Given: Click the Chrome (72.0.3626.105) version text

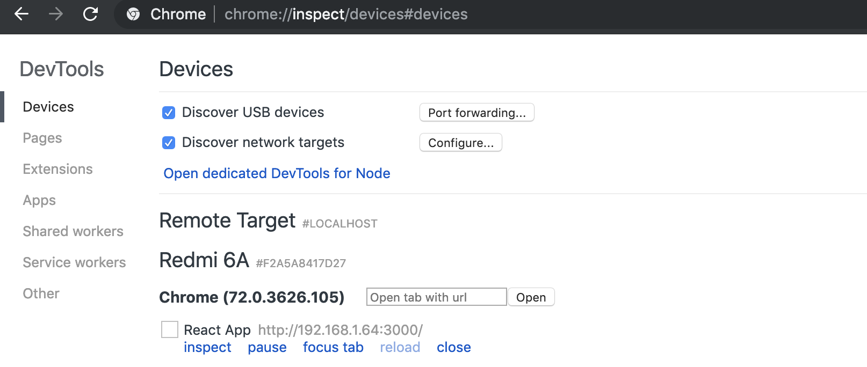Looking at the screenshot, I should [252, 297].
